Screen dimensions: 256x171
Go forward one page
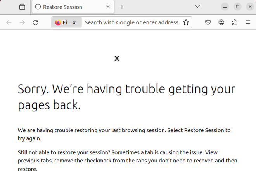(22, 22)
